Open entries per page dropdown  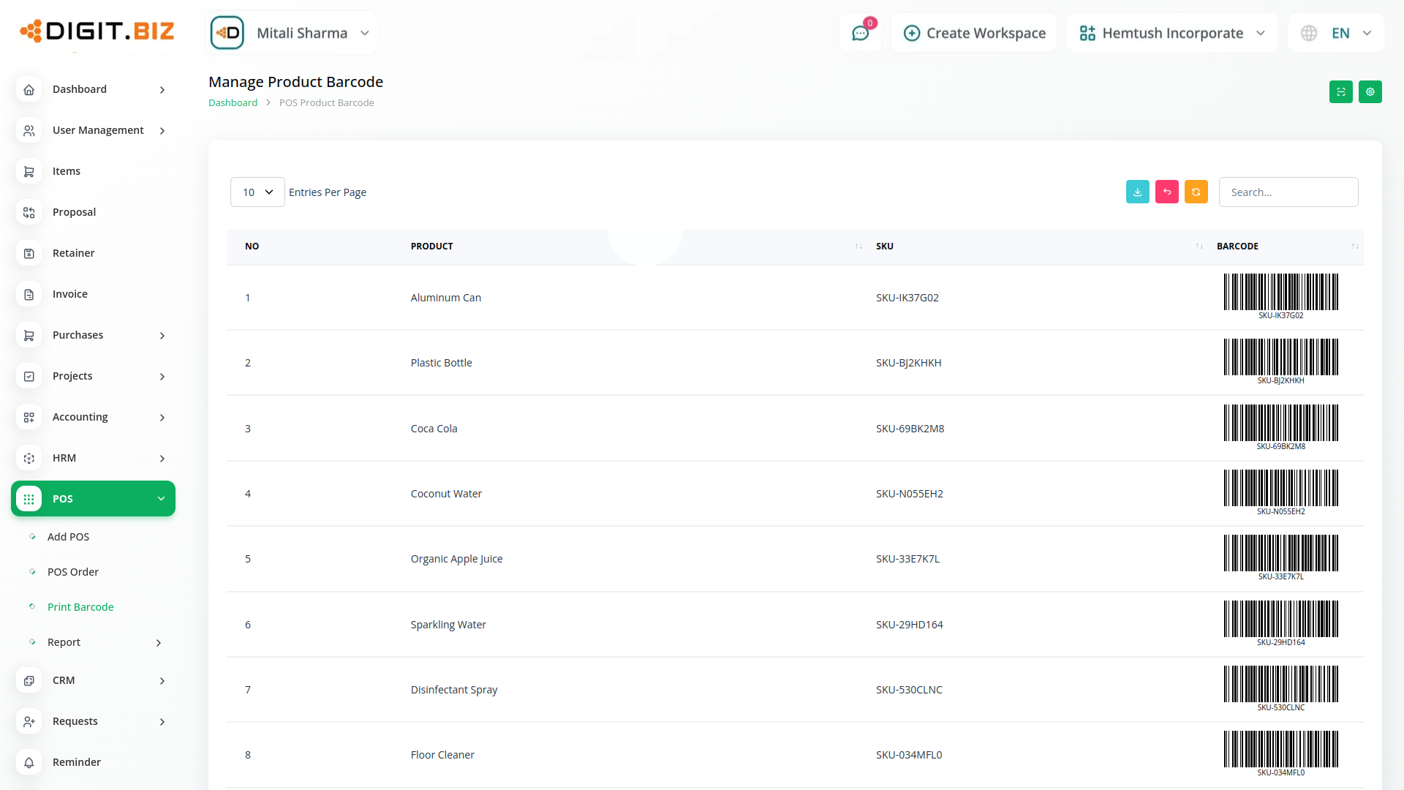(257, 192)
